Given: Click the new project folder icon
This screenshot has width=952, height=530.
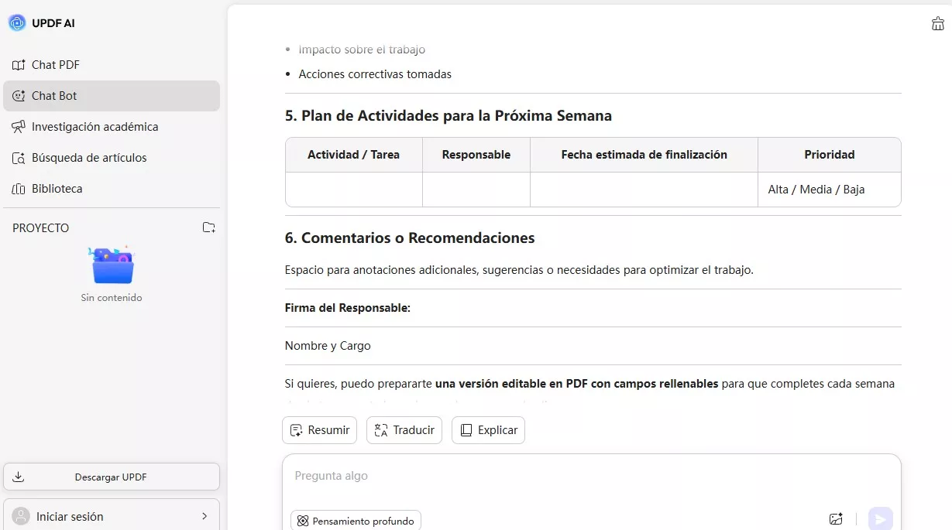Looking at the screenshot, I should 208,227.
